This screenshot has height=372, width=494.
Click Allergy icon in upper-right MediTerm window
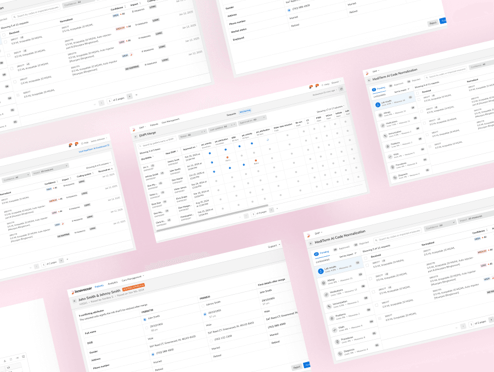click(x=380, y=115)
